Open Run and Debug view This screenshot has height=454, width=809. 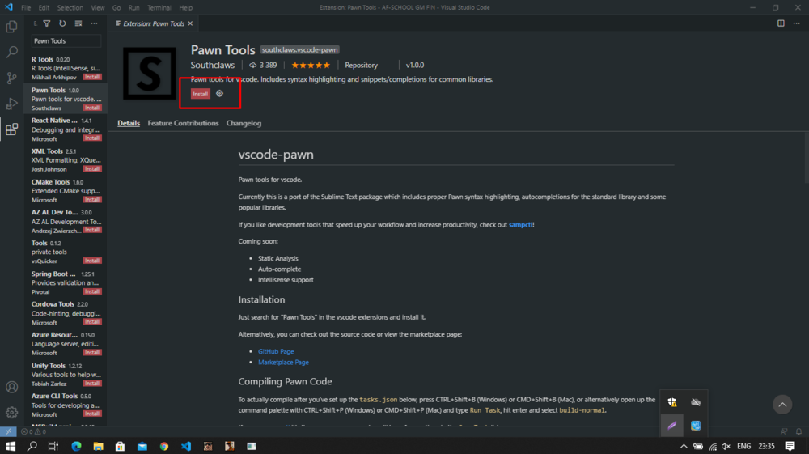coord(11,104)
